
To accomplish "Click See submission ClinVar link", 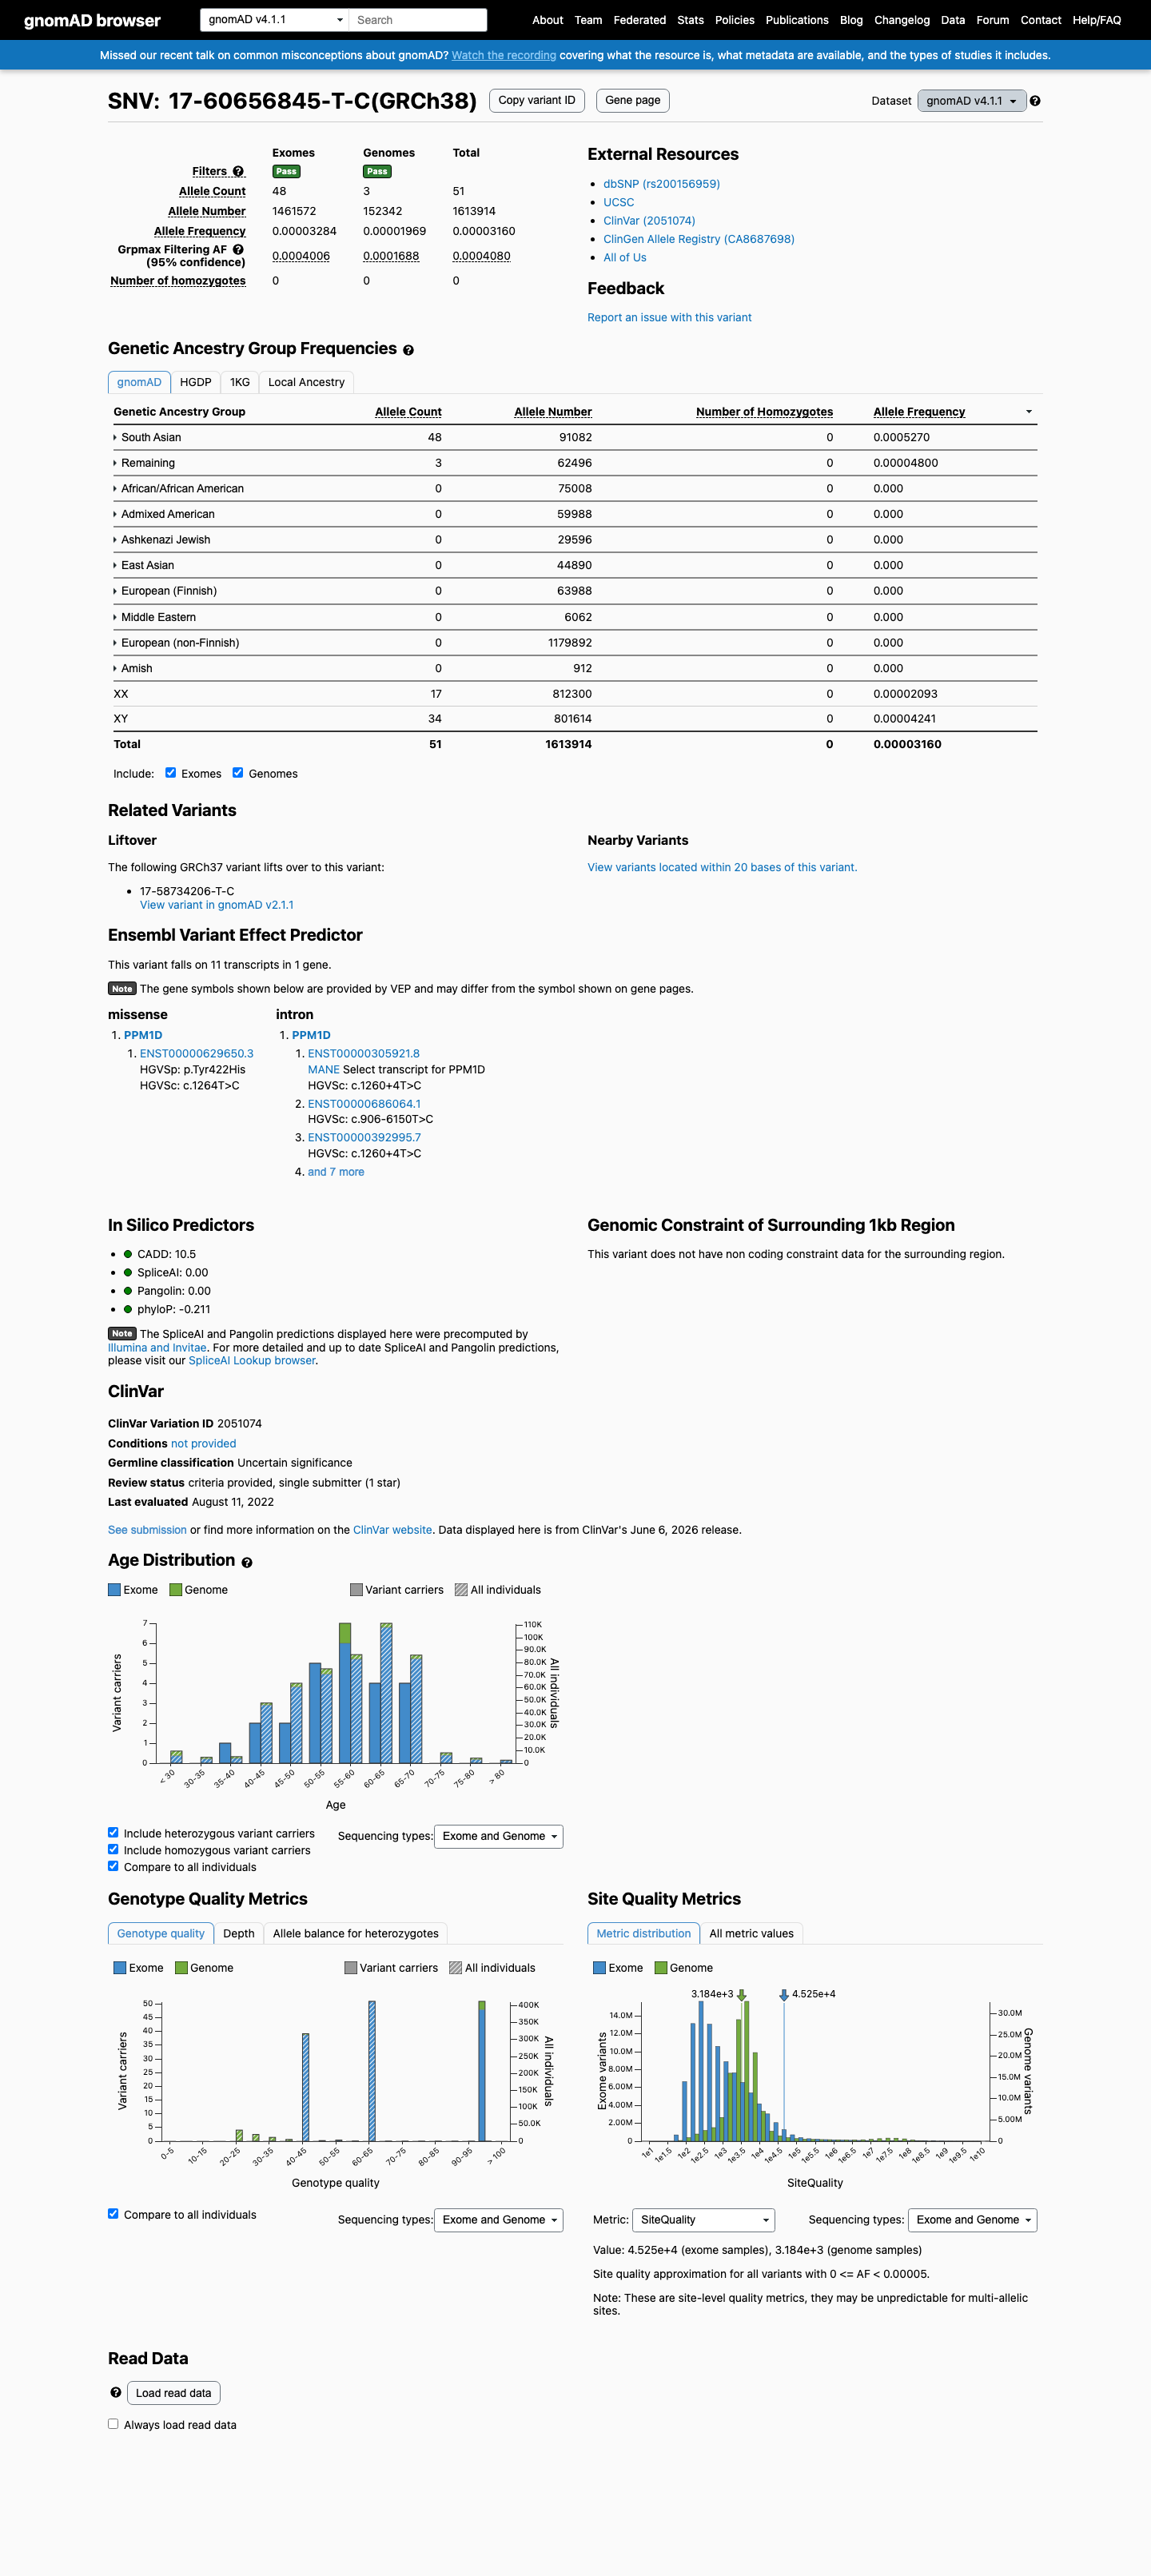I will (147, 1531).
